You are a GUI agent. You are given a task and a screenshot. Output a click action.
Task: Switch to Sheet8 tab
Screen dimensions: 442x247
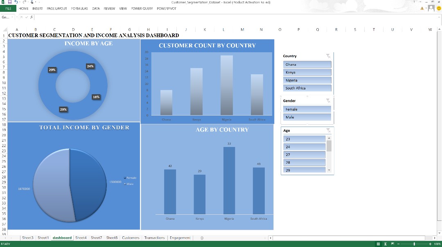[x=112, y=238]
